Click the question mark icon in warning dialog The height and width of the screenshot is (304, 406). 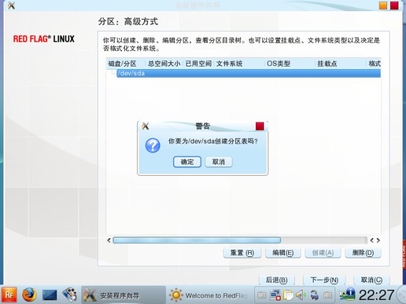pyautogui.click(x=152, y=145)
